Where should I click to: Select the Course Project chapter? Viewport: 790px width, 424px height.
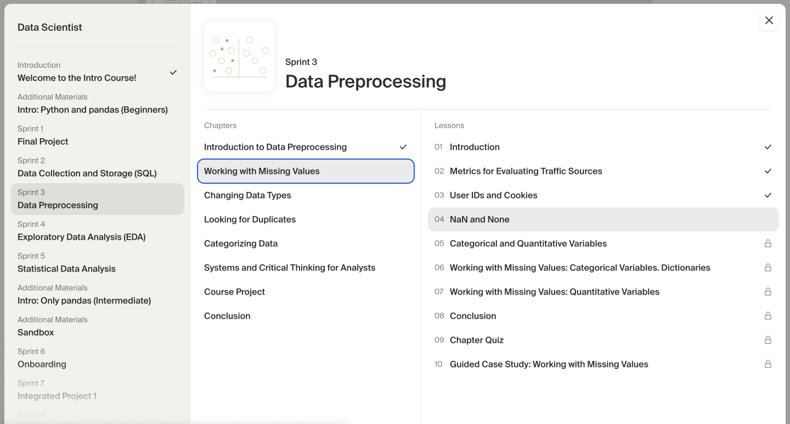(x=234, y=292)
